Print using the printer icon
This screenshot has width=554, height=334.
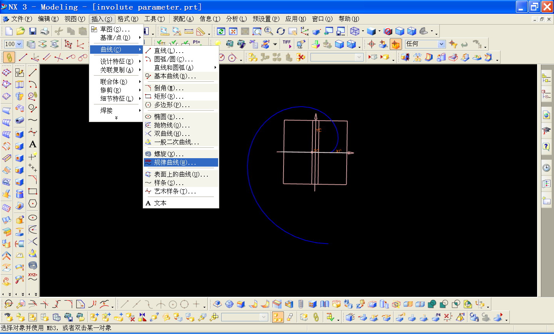(x=45, y=31)
